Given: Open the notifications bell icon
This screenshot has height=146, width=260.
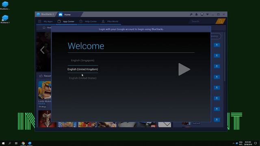Looking at the screenshot, I should [x=196, y=15].
